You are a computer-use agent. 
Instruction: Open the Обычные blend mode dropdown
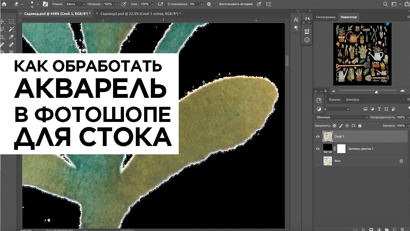[x=341, y=117]
